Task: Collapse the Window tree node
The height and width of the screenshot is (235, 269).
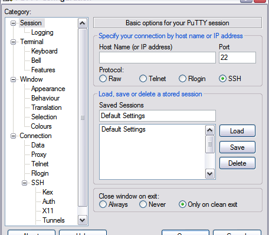Action: coord(13,79)
